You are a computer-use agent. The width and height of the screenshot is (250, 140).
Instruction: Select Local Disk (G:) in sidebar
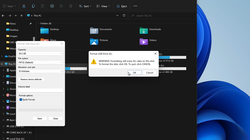coord(17,139)
